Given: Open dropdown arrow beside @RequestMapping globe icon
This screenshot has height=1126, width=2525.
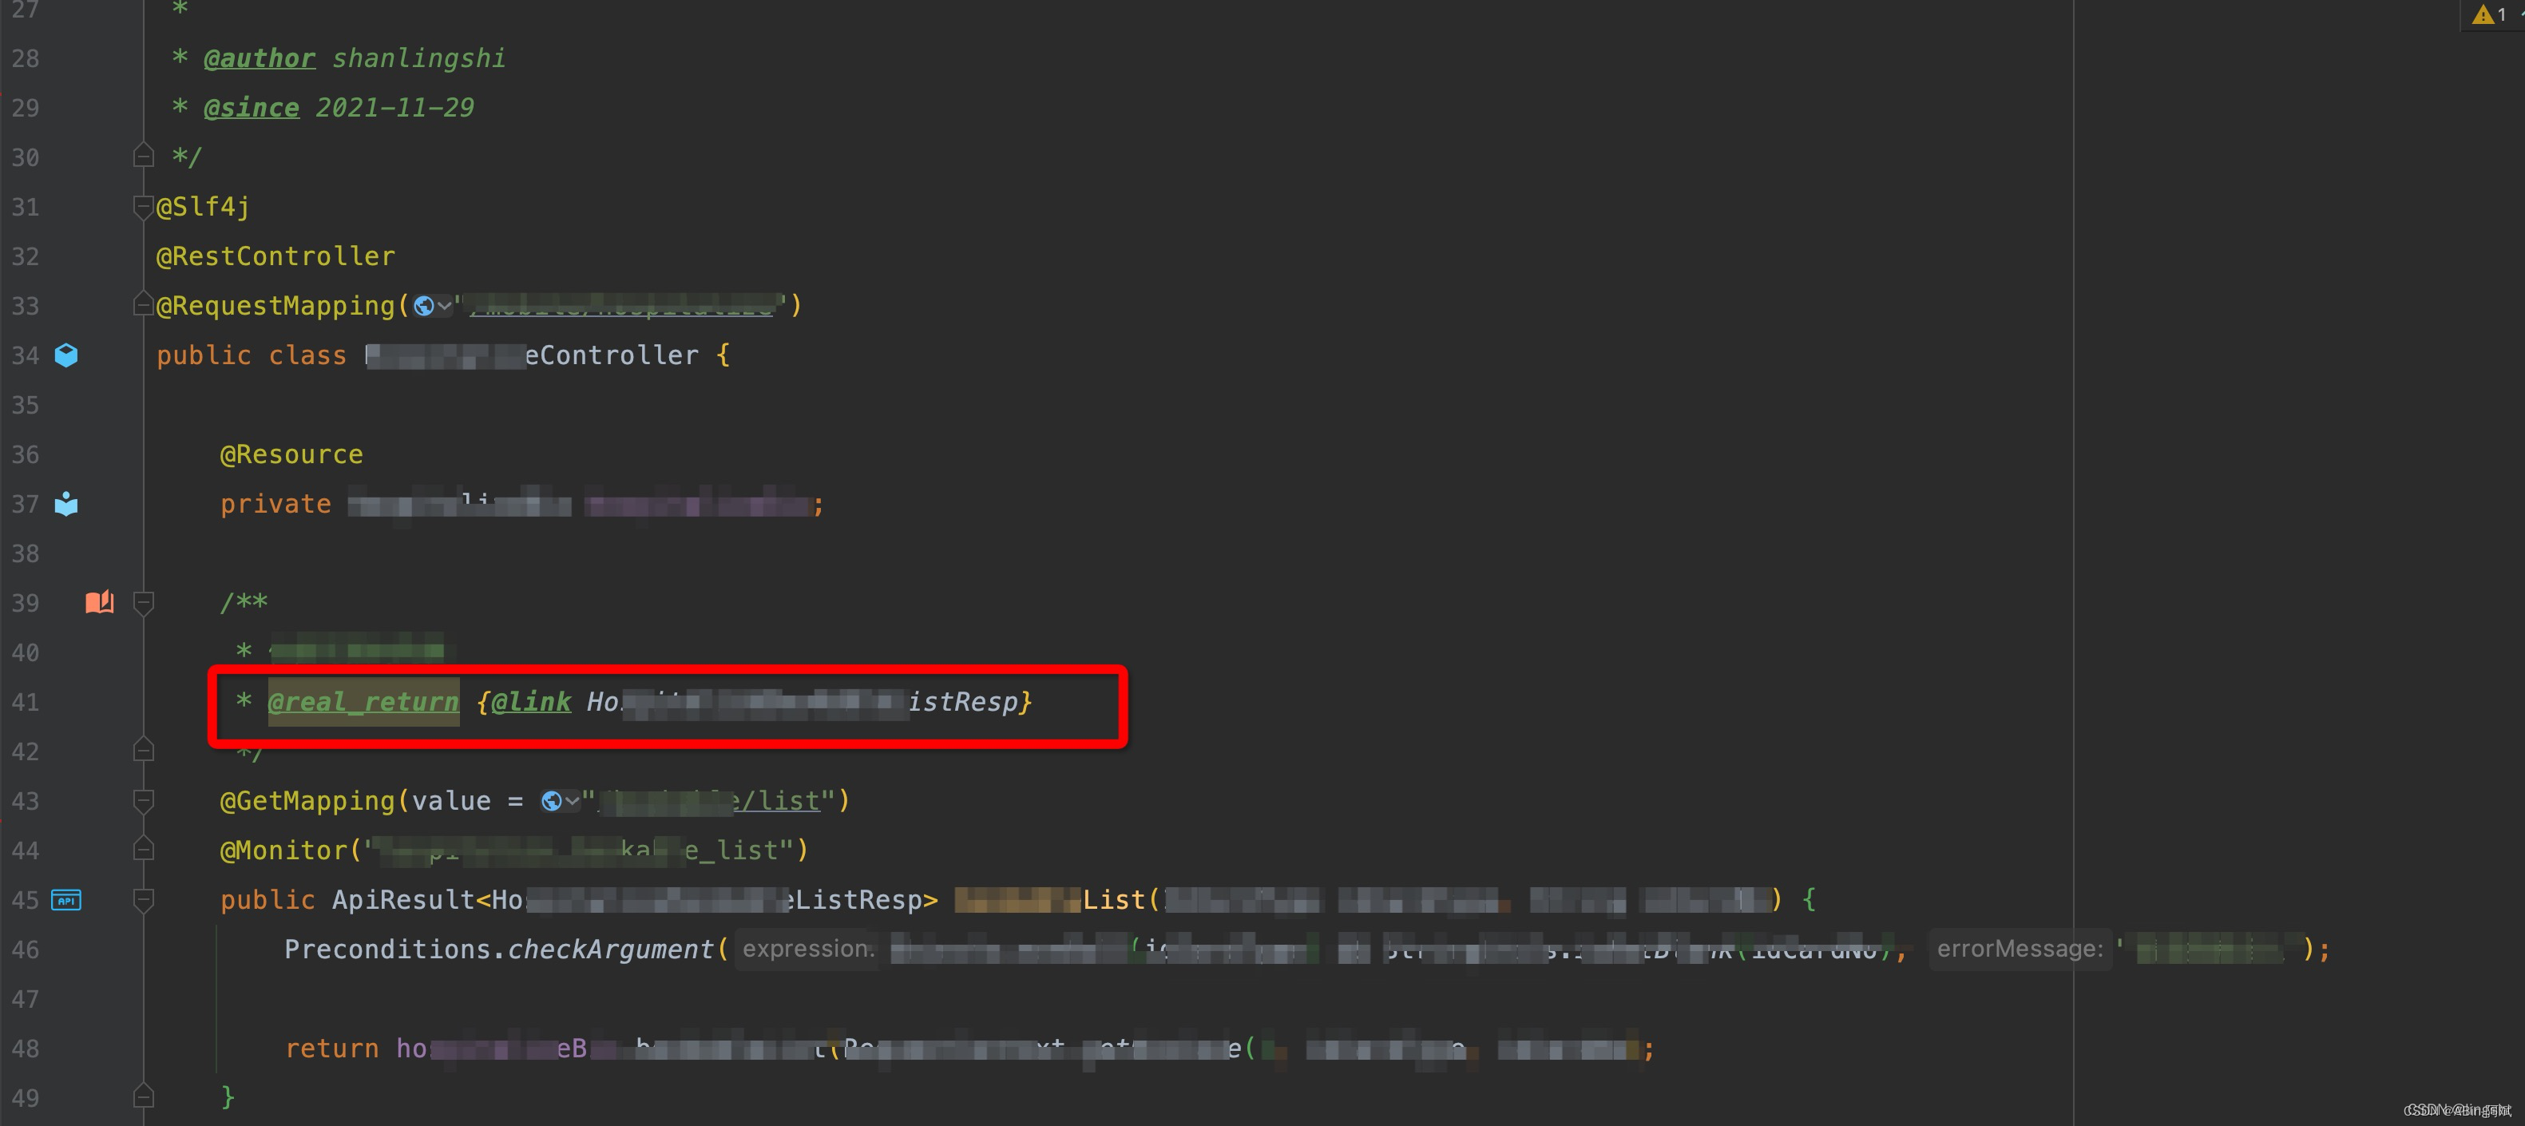Looking at the screenshot, I should click(x=445, y=306).
